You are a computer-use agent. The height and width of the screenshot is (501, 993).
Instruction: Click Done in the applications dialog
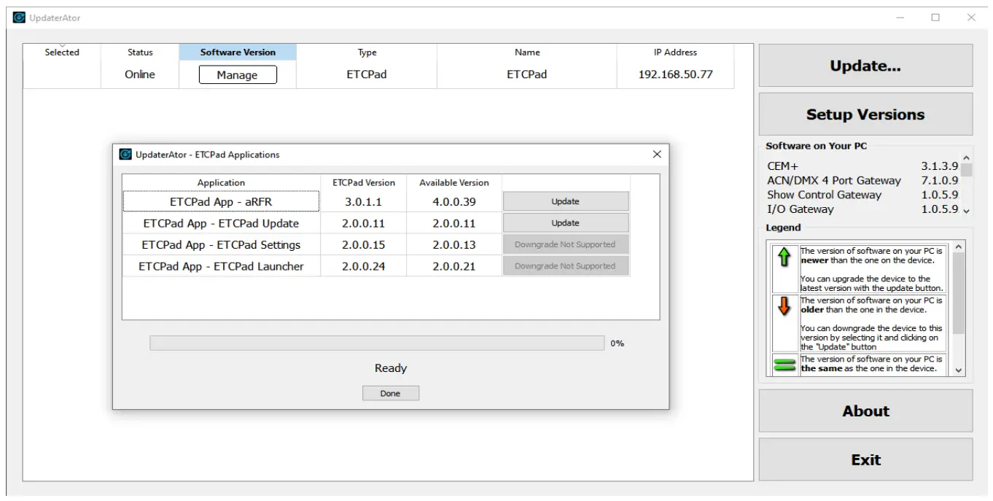[x=391, y=394]
